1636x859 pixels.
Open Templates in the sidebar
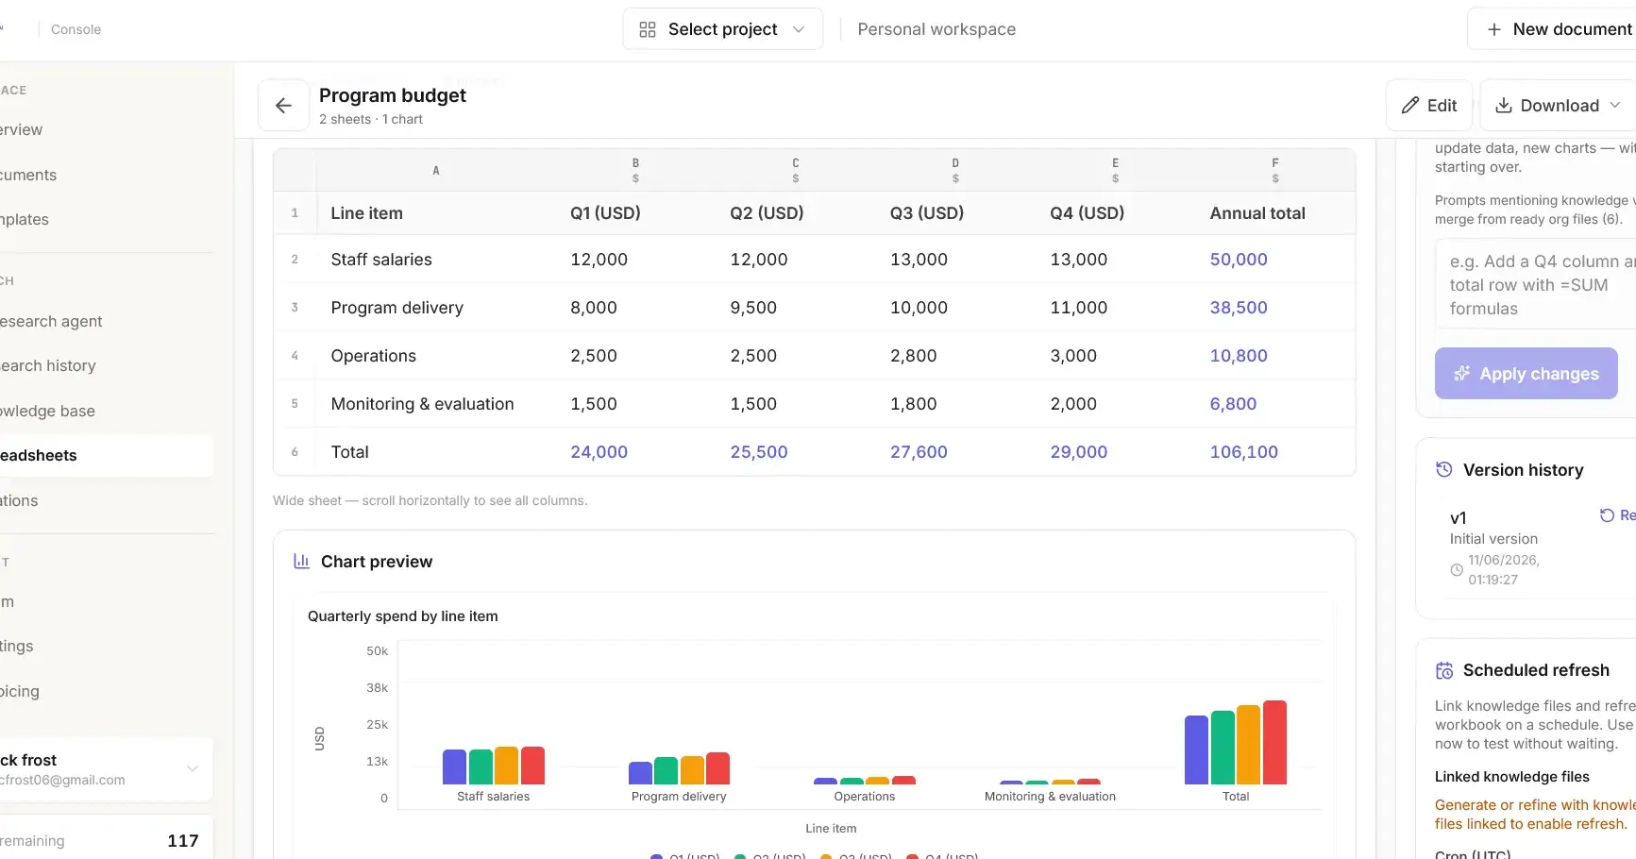pos(25,220)
